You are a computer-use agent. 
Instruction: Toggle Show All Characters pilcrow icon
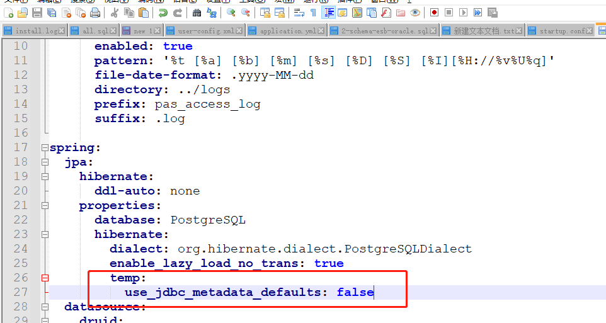(x=313, y=12)
